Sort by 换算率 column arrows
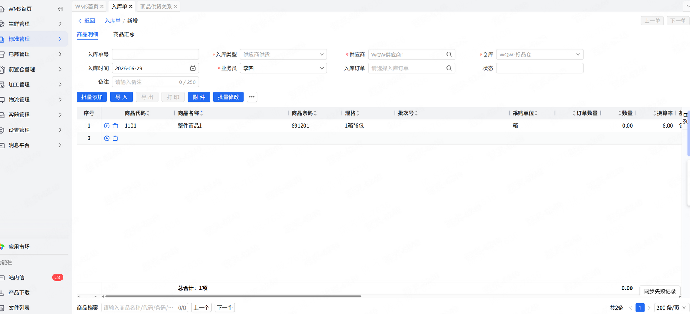The width and height of the screenshot is (690, 314). [654, 113]
